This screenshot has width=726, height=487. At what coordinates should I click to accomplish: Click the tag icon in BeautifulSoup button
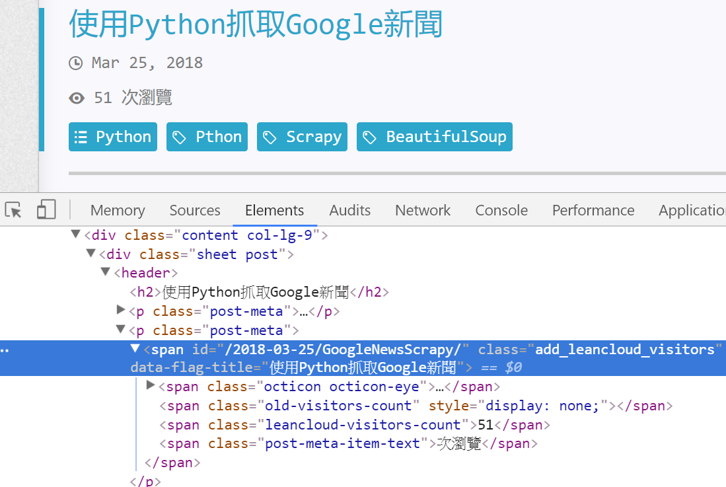(369, 137)
